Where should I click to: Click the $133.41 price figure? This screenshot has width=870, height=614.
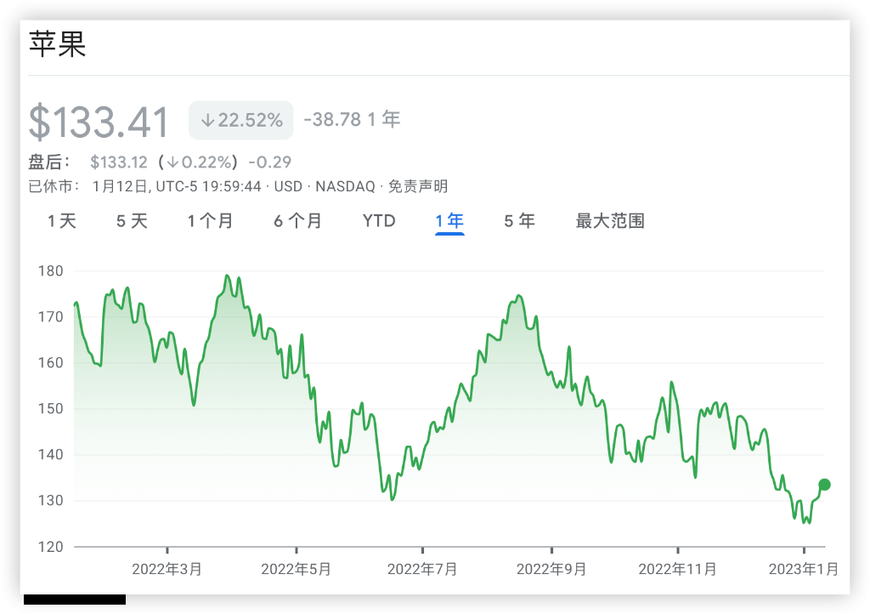(99, 122)
